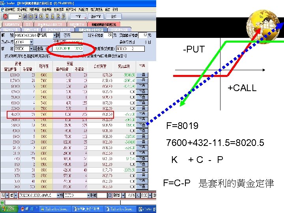Select the highlighted red tab in the upper tab row

(104, 24)
